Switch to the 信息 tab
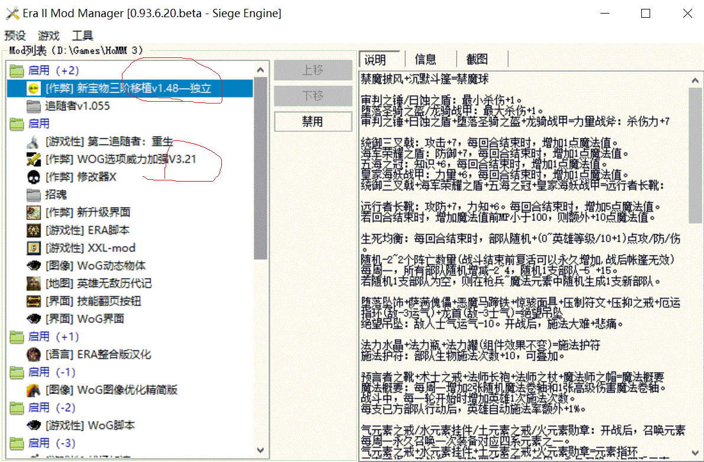The image size is (704, 462). 425,59
